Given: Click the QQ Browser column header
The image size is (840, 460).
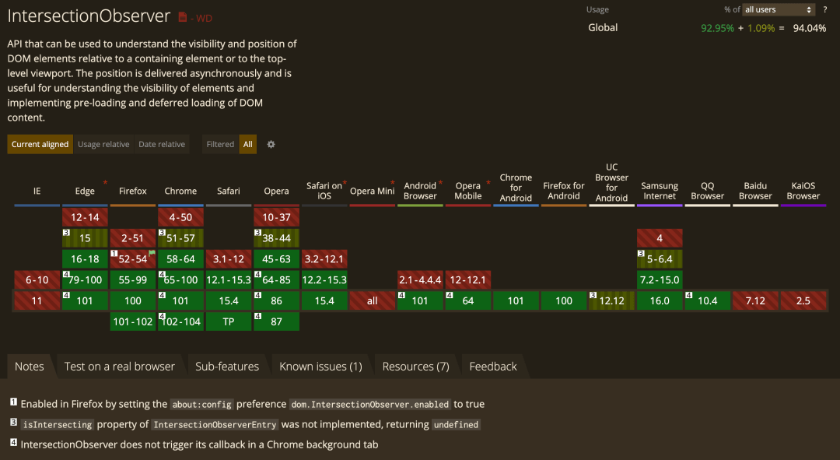Looking at the screenshot, I should tap(708, 191).
